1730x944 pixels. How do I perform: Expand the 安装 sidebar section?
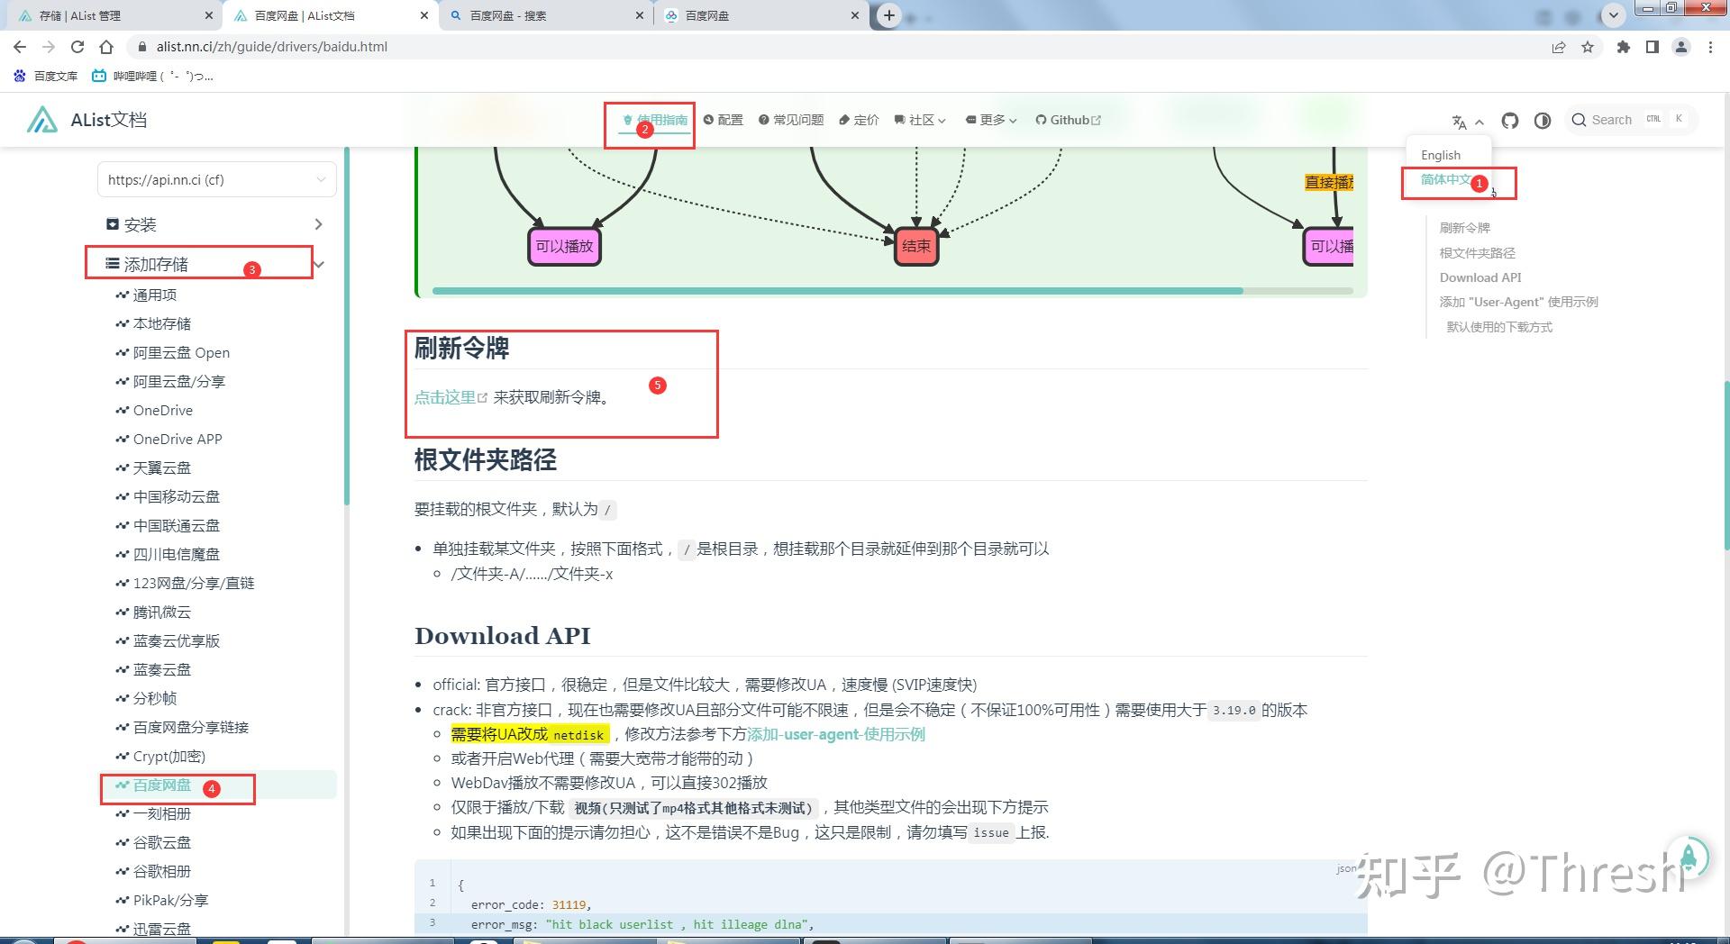214,224
